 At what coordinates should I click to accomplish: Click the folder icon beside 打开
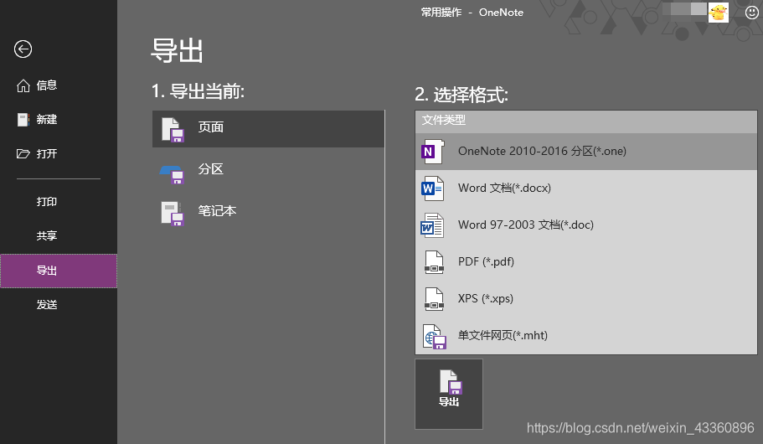point(23,154)
